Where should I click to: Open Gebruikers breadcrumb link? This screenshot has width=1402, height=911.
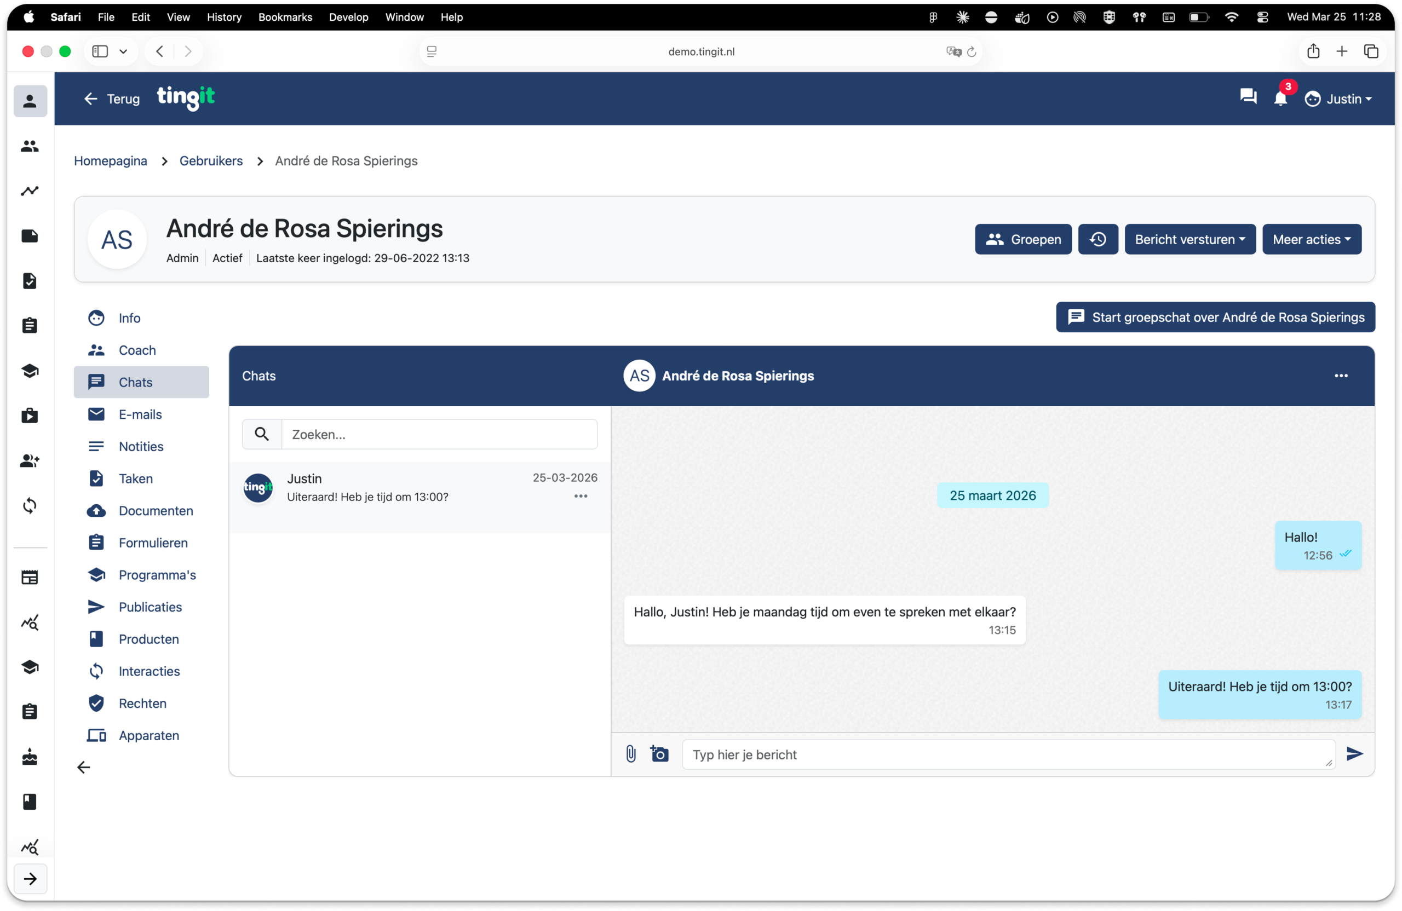[x=211, y=161]
